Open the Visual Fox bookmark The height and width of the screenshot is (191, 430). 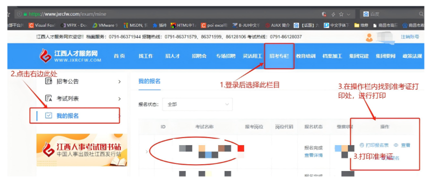tap(42, 25)
